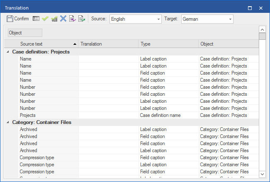Click the Object column header

tap(229, 44)
